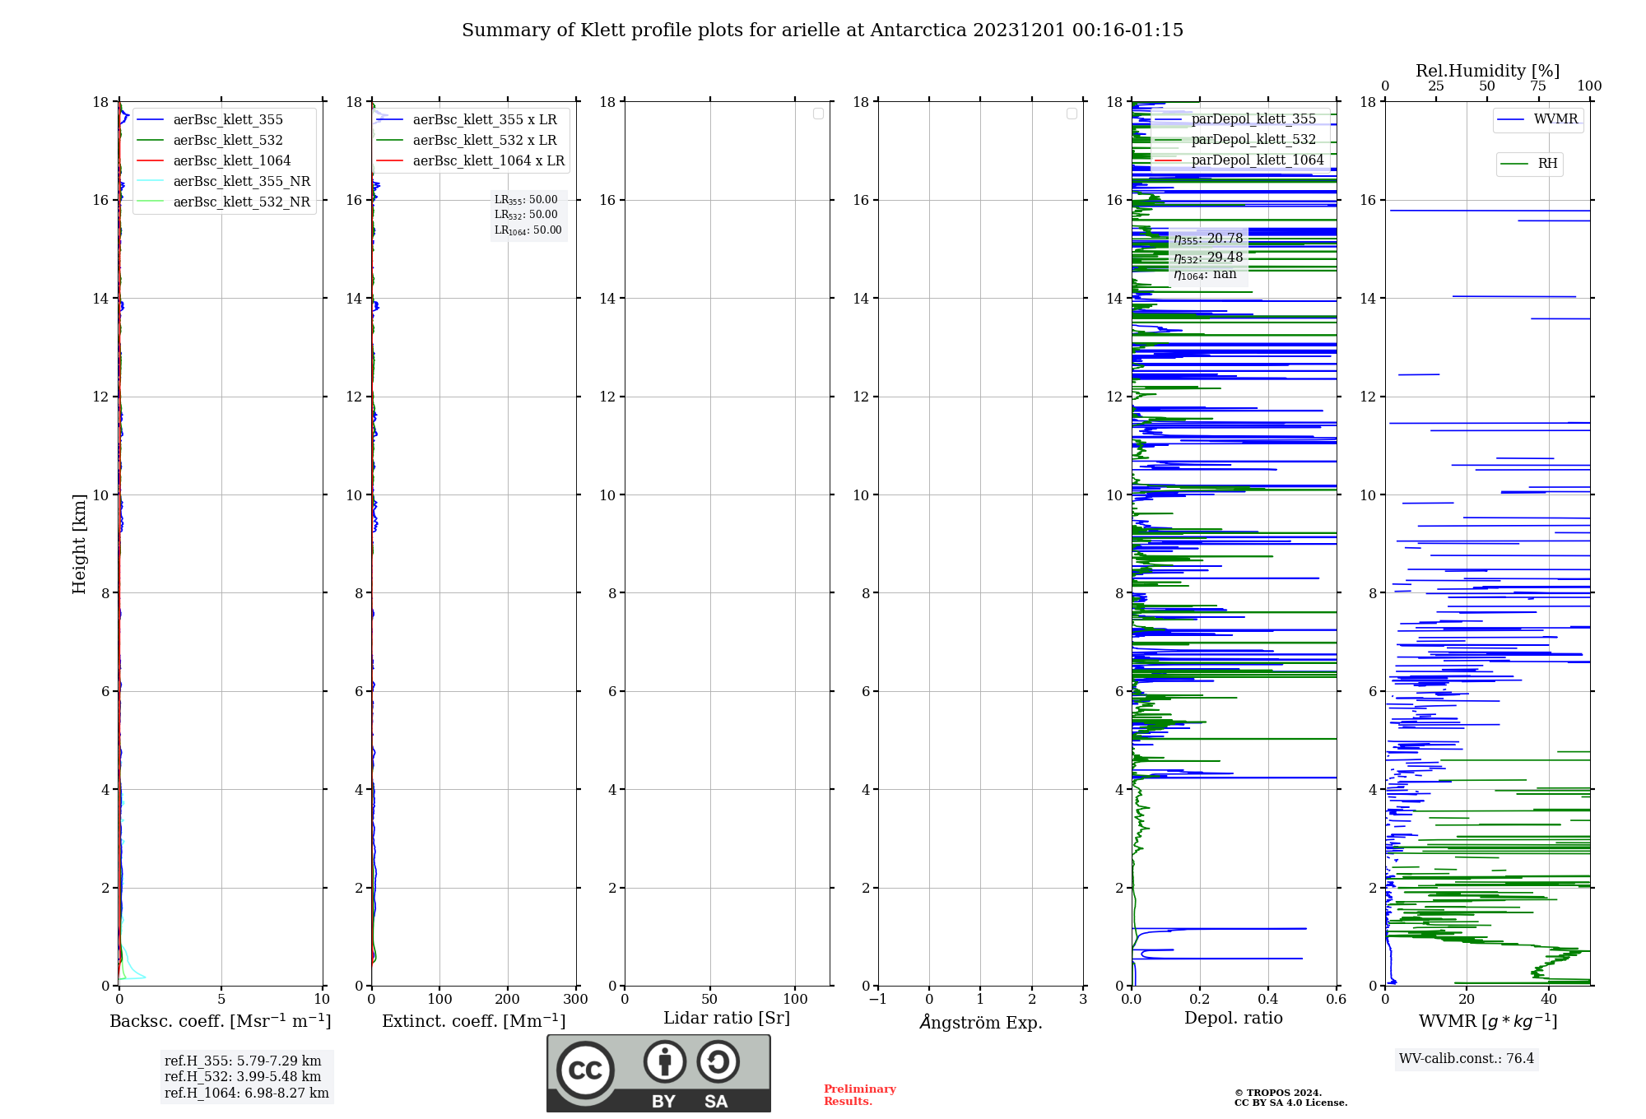Click legend entry 'parDepol_klett_532'
Image resolution: width=1646 pixels, height=1119 pixels.
tap(1253, 140)
